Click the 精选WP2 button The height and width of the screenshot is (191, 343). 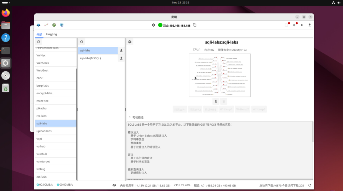pos(195,109)
